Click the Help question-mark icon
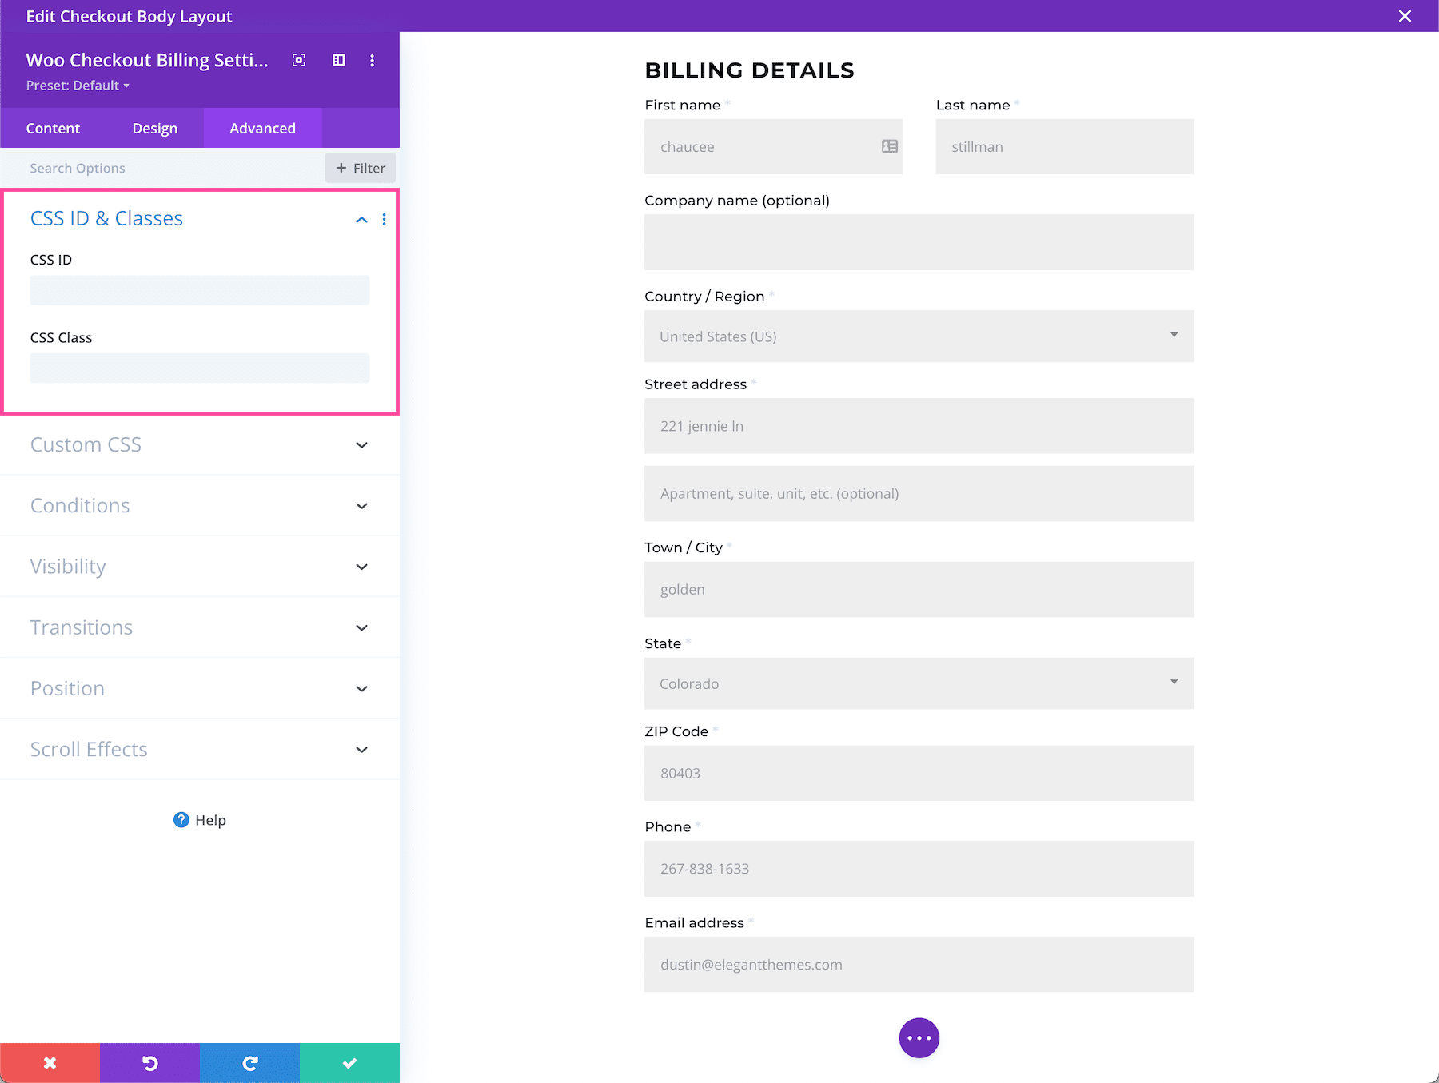Viewport: 1439px width, 1083px height. tap(181, 819)
